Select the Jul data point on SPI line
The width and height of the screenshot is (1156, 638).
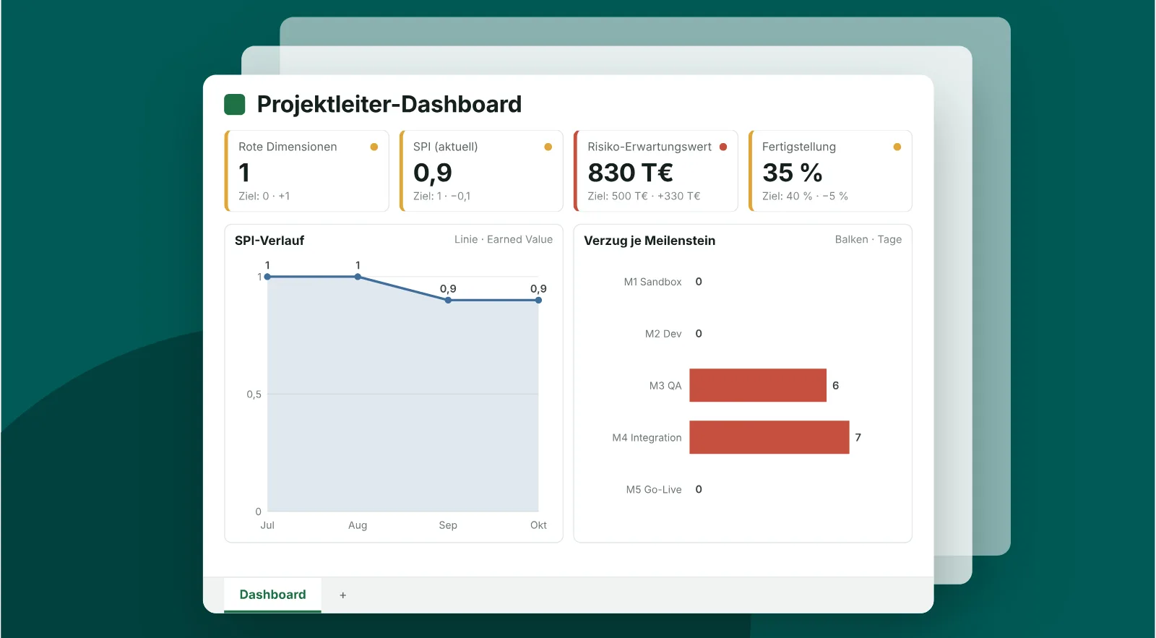267,277
